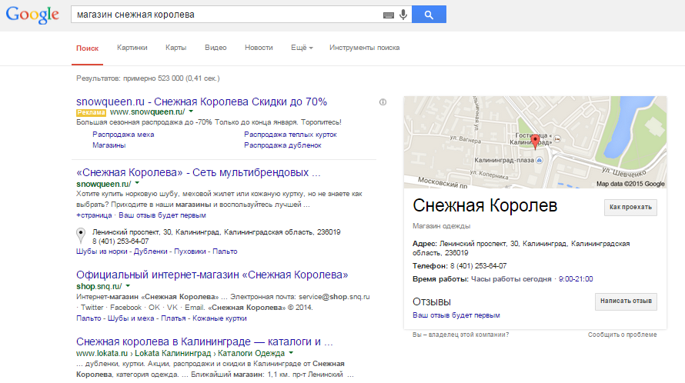Viewport: 685px width, 383px height.
Task: Open dropdown arrow next to snowqueen.ru/
Action: 137,183
